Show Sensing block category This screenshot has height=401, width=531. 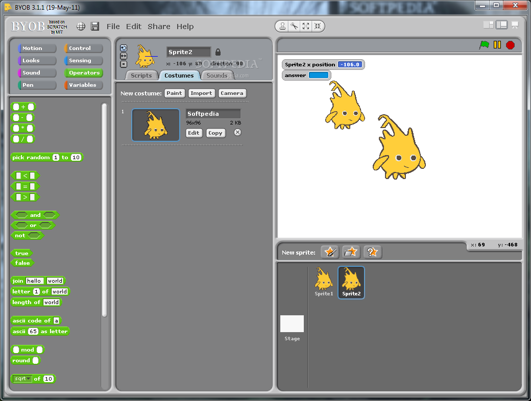(83, 60)
